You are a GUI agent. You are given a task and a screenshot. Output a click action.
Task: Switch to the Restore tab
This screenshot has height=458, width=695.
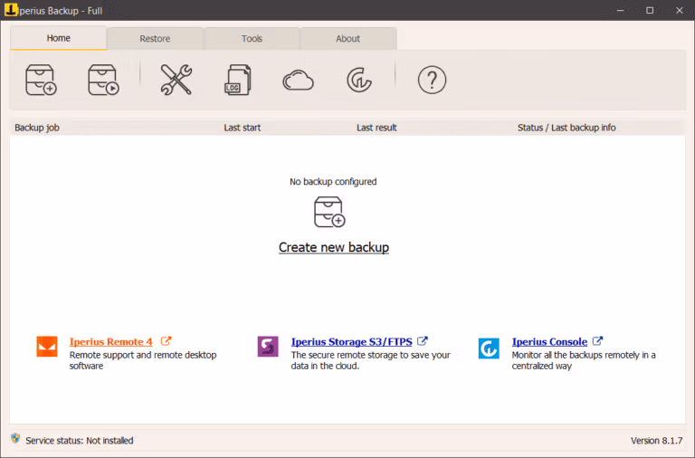pyautogui.click(x=155, y=39)
